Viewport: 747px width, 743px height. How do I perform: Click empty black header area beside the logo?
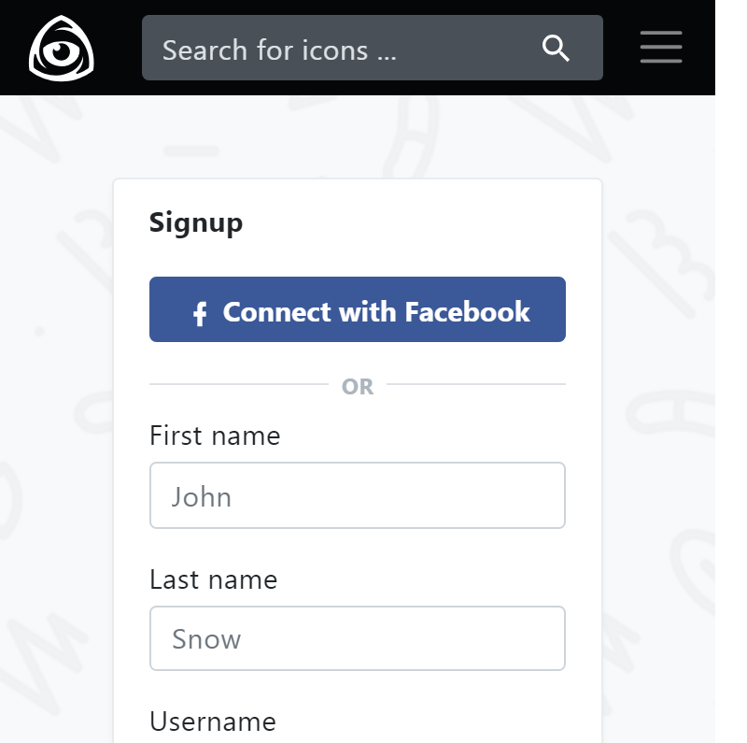(x=119, y=48)
